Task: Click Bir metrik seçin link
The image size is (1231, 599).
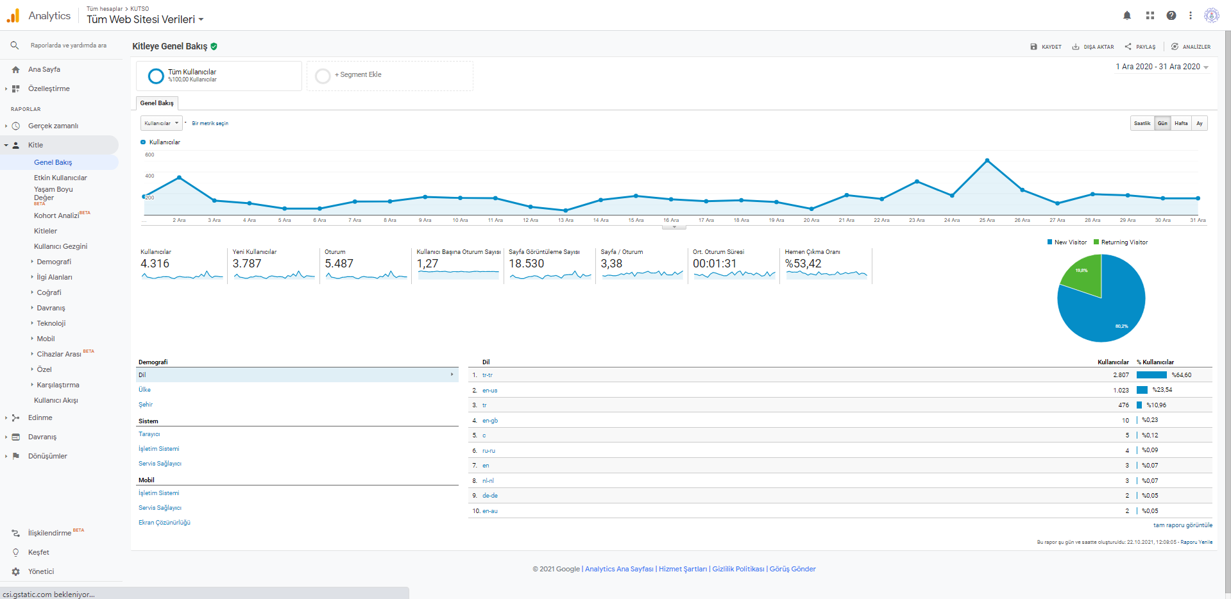Action: coord(210,123)
